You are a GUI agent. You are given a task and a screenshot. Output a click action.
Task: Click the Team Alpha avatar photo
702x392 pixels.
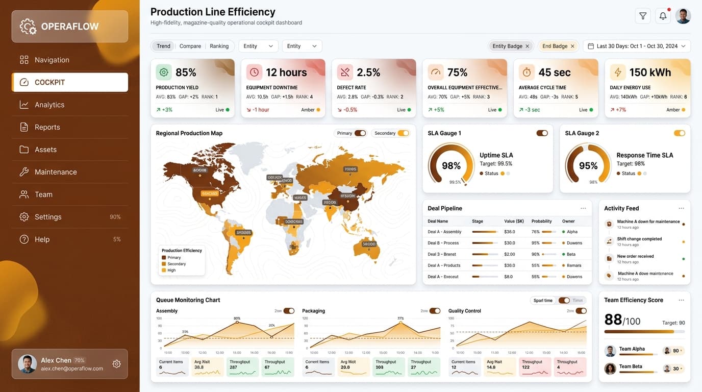[610, 351]
